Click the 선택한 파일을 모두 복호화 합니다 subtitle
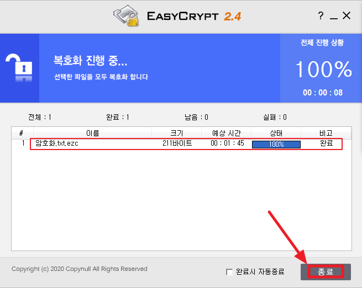The height and width of the screenshot is (288, 362). coord(101,77)
